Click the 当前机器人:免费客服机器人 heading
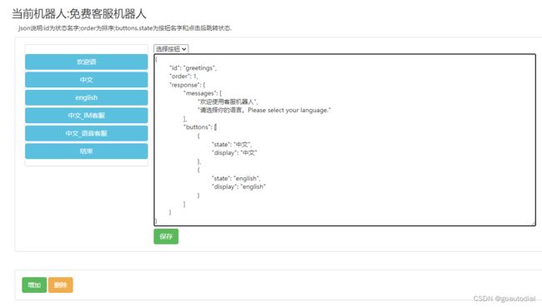 coord(79,14)
